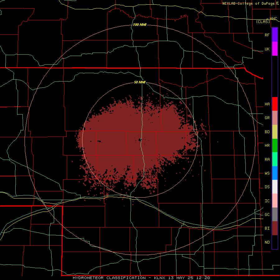The height and width of the screenshot is (280, 280).
Task: Click the HR green color swatch
Action: tap(275, 146)
